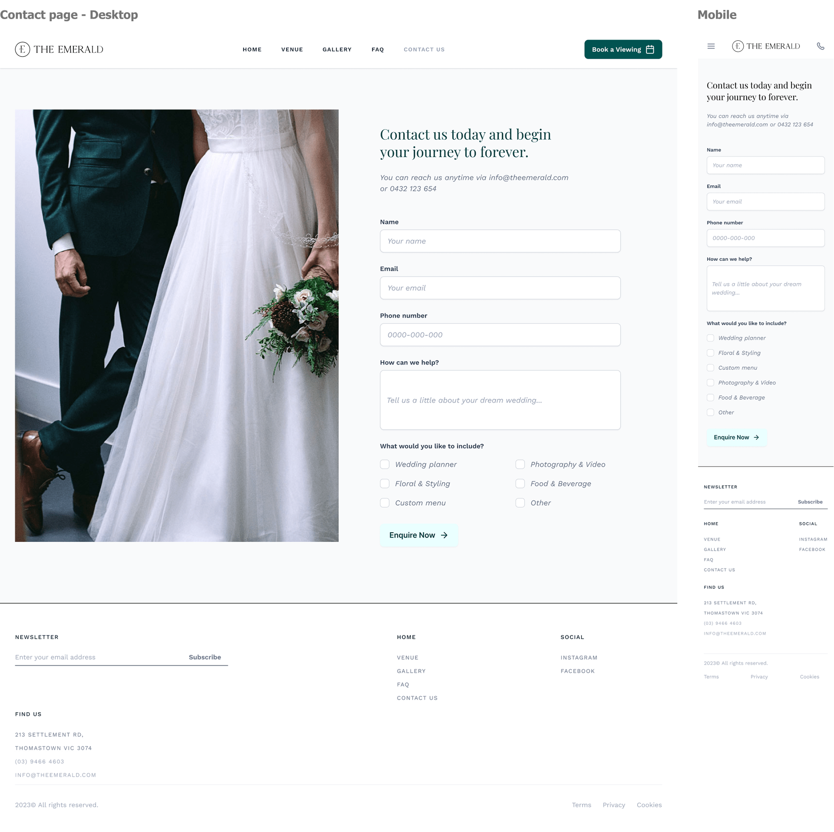Click the desktop Enquire Now button
The width and height of the screenshot is (834, 832).
click(x=419, y=535)
